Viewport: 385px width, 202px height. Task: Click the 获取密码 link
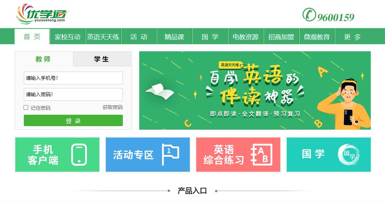click(112, 107)
